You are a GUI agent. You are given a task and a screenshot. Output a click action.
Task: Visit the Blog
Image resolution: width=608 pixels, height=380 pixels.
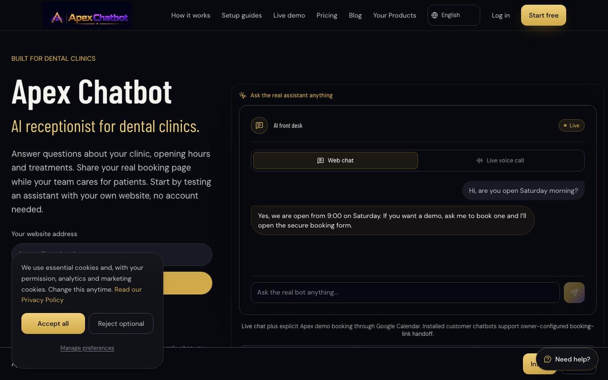(355, 15)
